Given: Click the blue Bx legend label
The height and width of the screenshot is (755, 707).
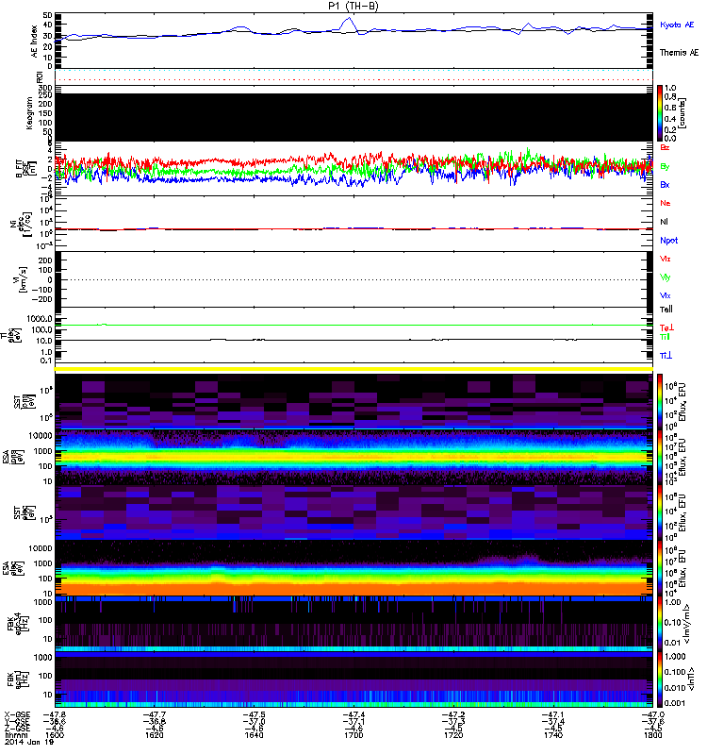Looking at the screenshot, I should (x=665, y=185).
